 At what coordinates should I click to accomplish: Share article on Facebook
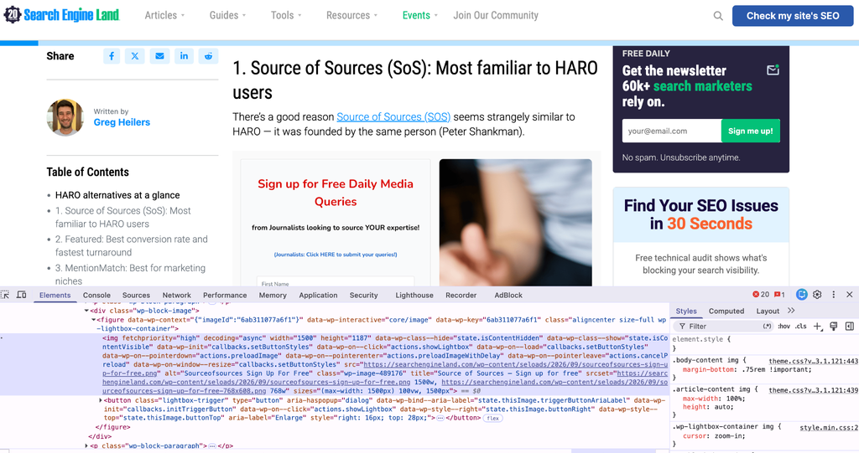(112, 56)
